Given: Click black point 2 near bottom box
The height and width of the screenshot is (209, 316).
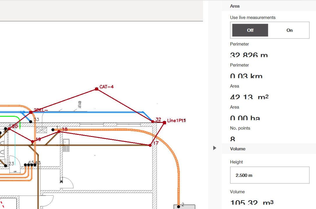Looking at the screenshot, I should tap(179, 207).
